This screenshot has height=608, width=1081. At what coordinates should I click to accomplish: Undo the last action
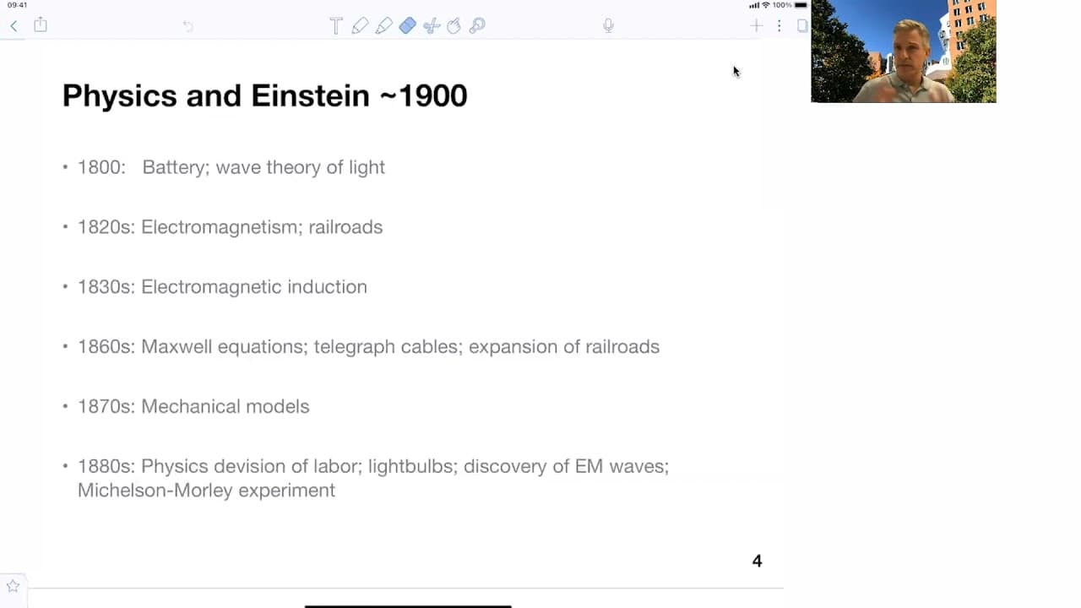point(187,26)
